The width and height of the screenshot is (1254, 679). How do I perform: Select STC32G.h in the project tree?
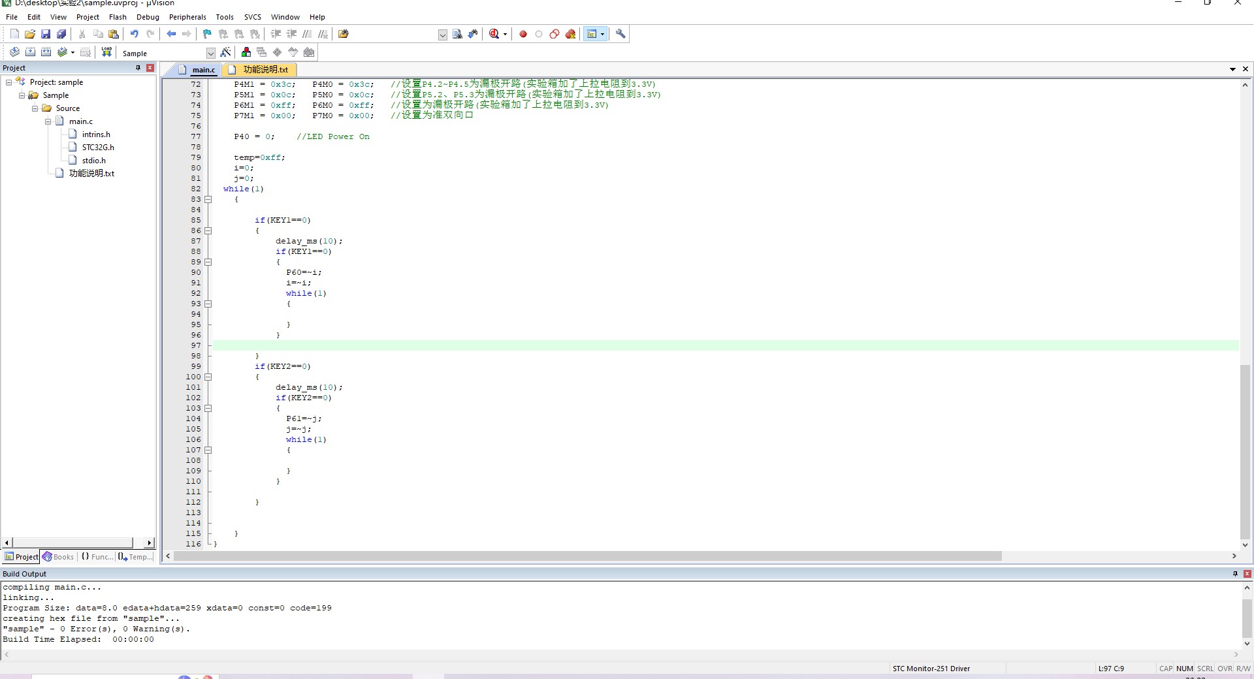[x=98, y=148]
